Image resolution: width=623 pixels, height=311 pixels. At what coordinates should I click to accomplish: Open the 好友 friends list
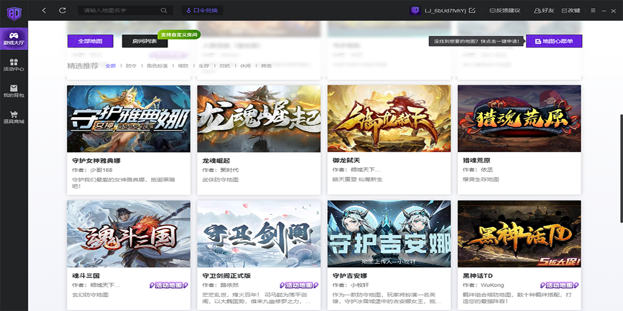point(544,10)
